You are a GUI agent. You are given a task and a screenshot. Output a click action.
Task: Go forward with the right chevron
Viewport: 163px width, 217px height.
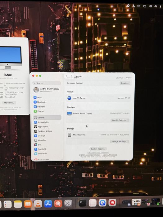click(x=71, y=76)
